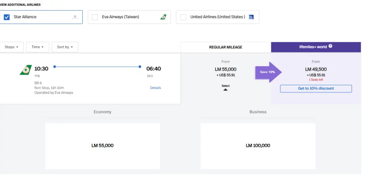Viewport: 366px width, 177px height.
Task: Click the United Airlines globe logo
Action: (x=251, y=17)
